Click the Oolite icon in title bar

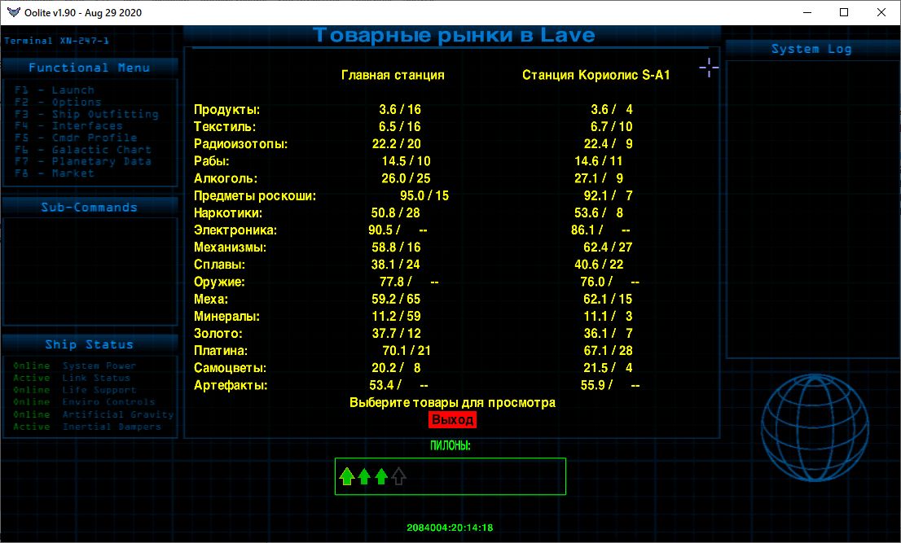[x=11, y=12]
